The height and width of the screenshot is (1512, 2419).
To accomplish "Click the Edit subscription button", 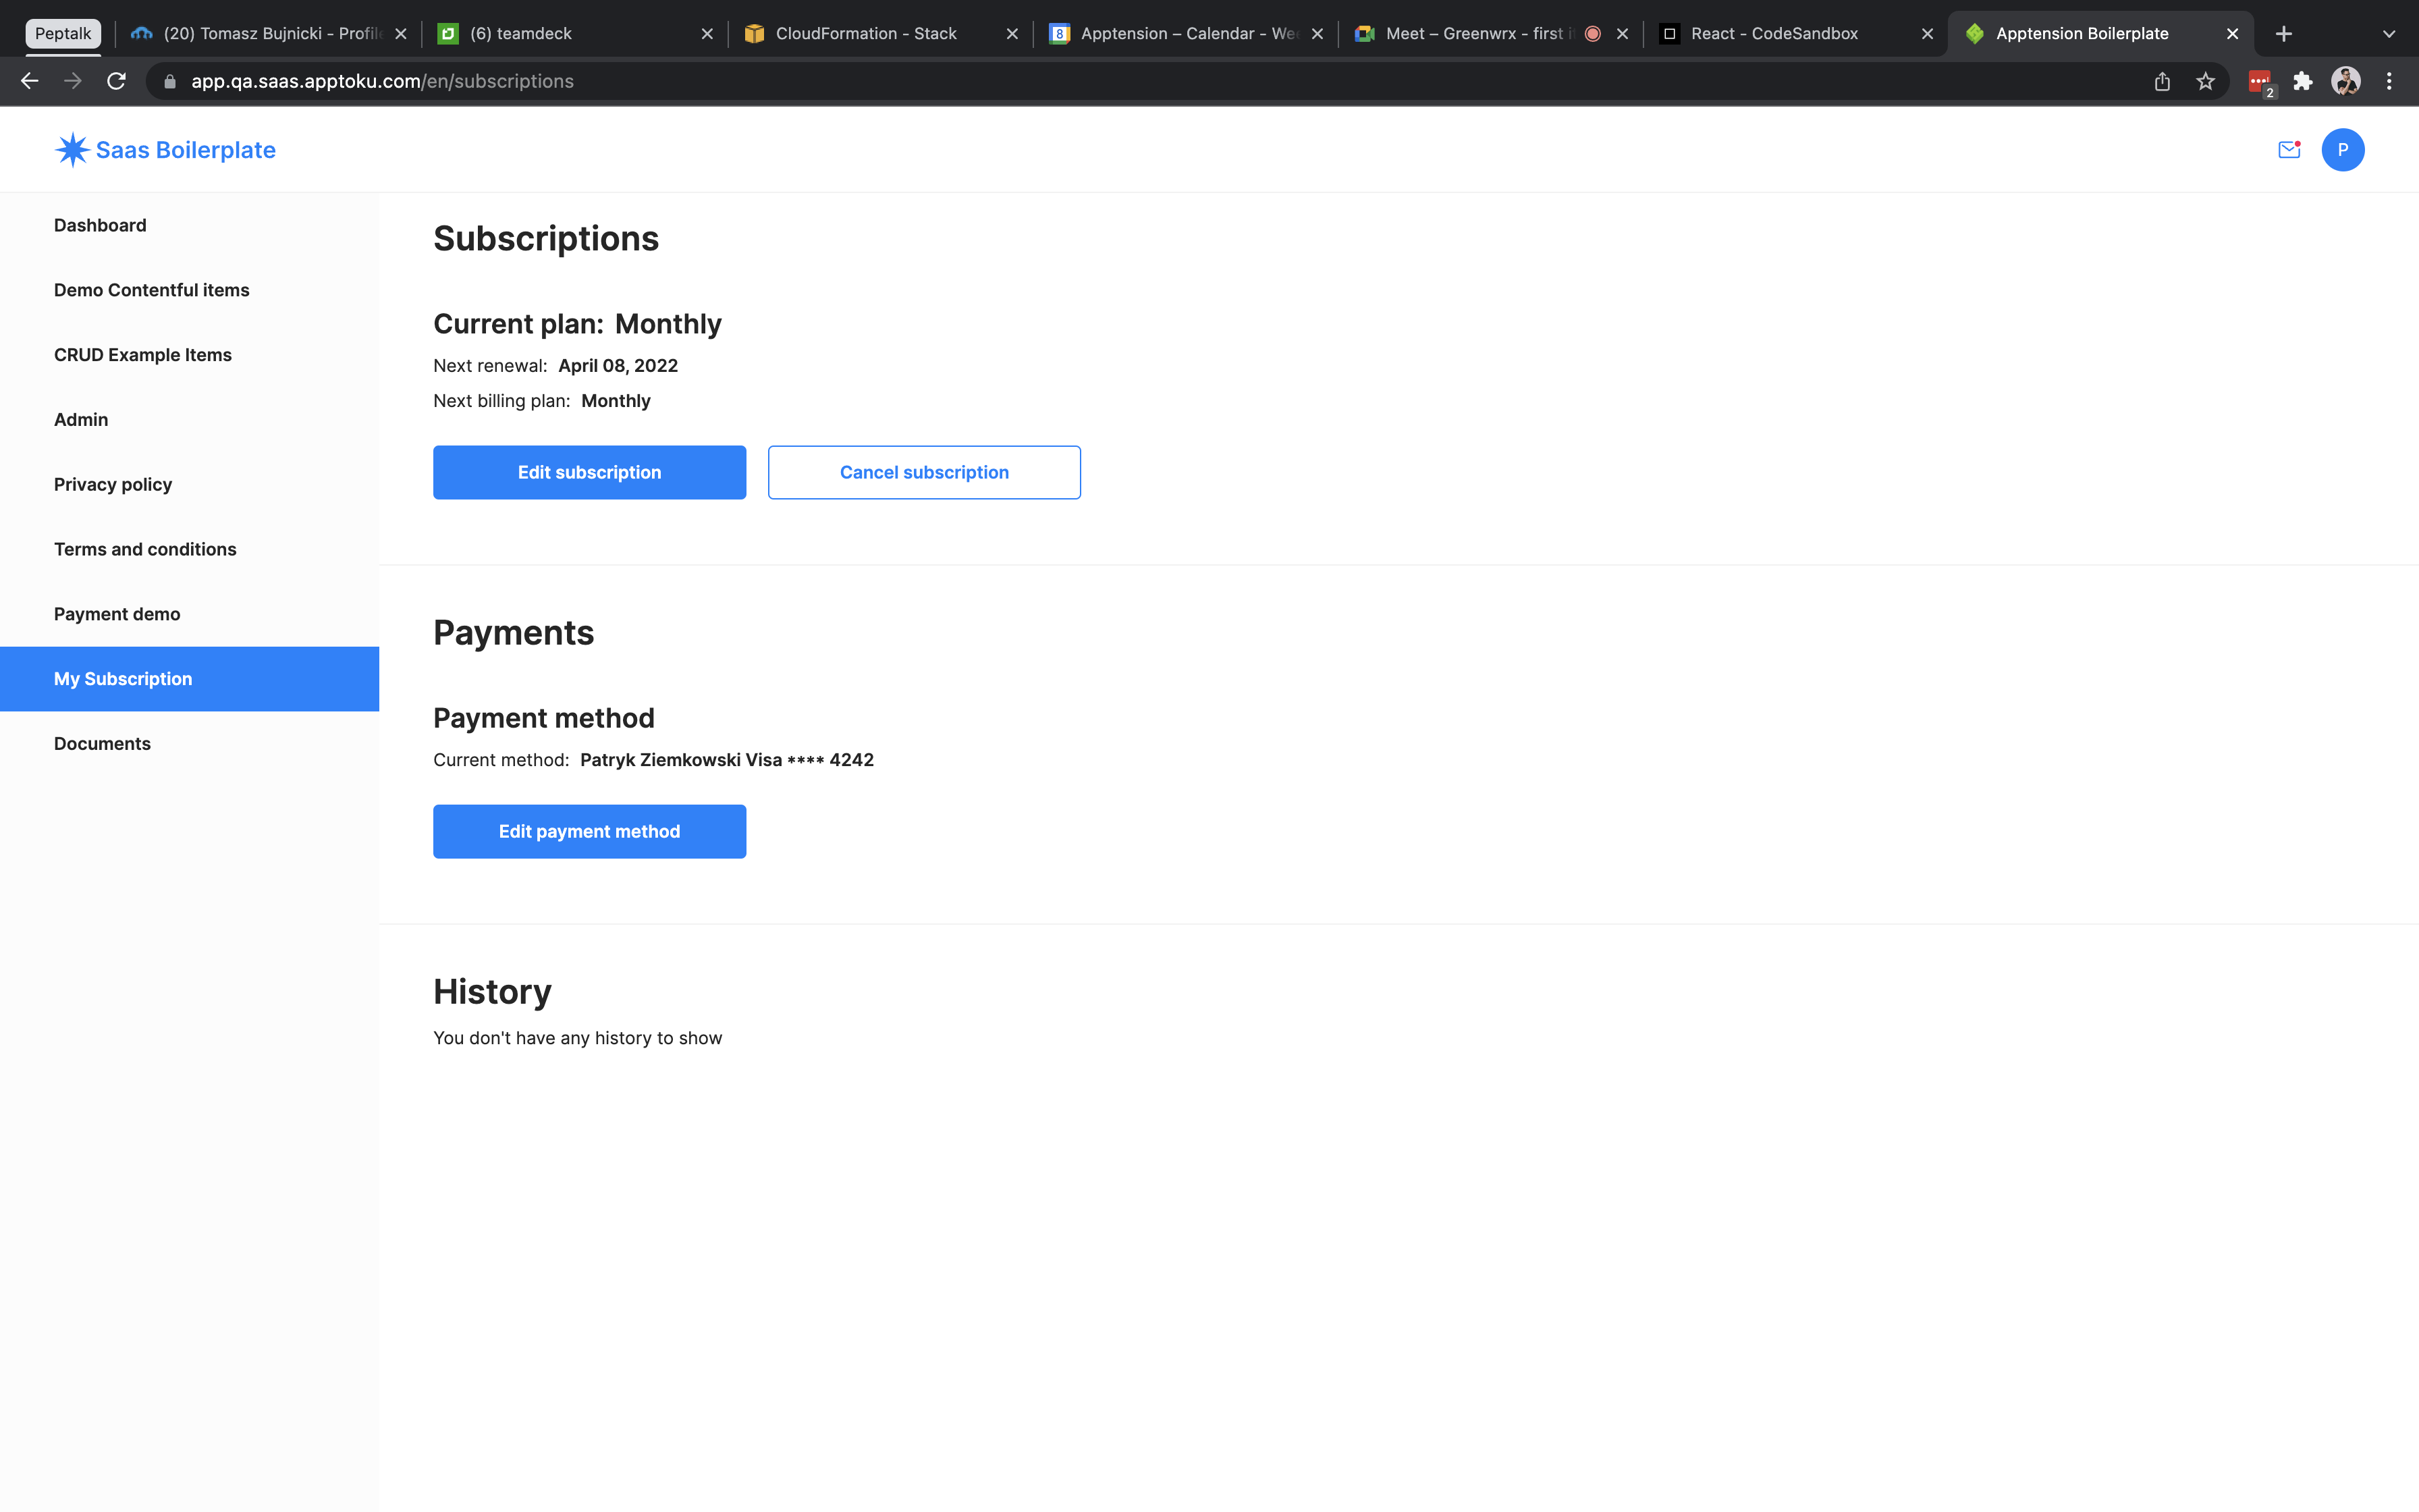I will click(589, 471).
